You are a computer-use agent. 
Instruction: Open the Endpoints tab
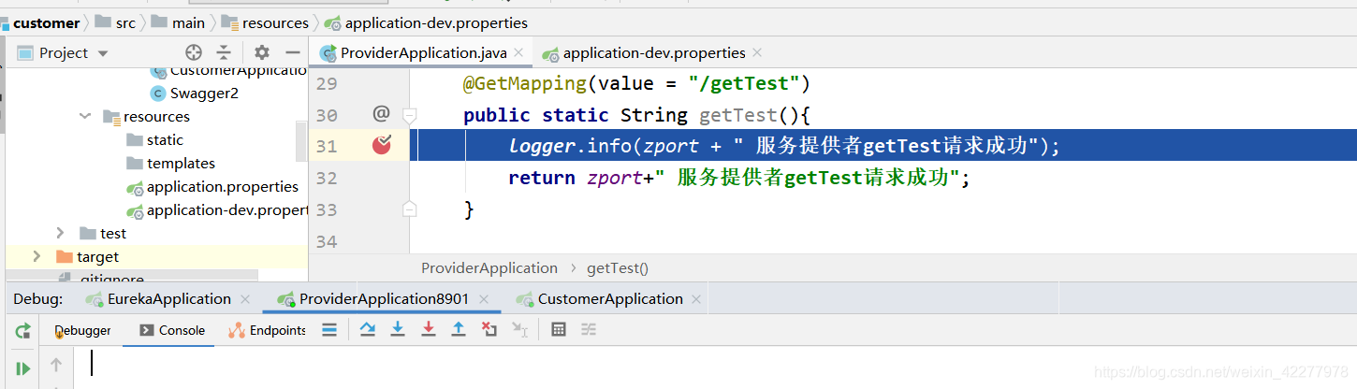[267, 330]
